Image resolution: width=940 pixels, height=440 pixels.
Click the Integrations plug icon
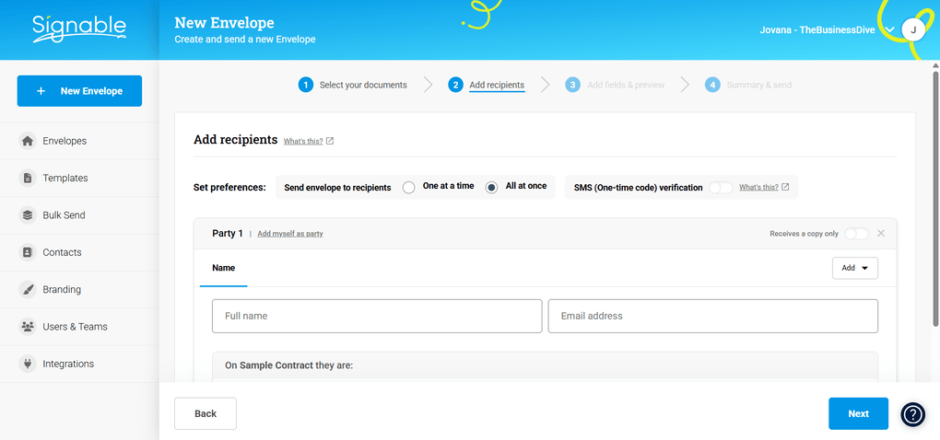point(28,364)
